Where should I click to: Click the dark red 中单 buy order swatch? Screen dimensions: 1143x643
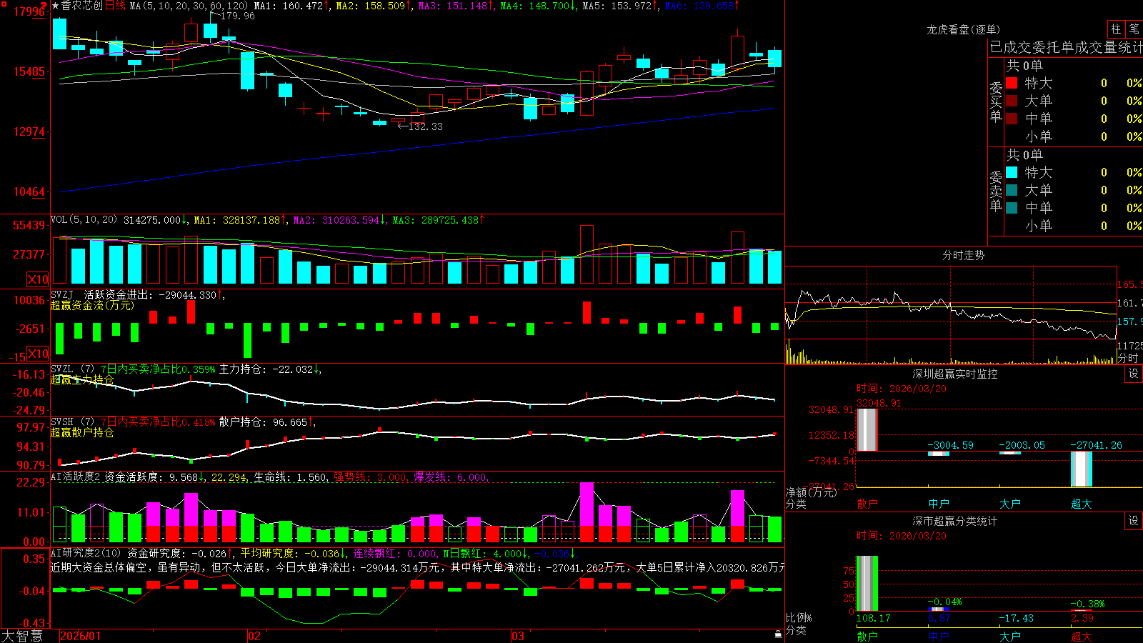click(x=1012, y=119)
